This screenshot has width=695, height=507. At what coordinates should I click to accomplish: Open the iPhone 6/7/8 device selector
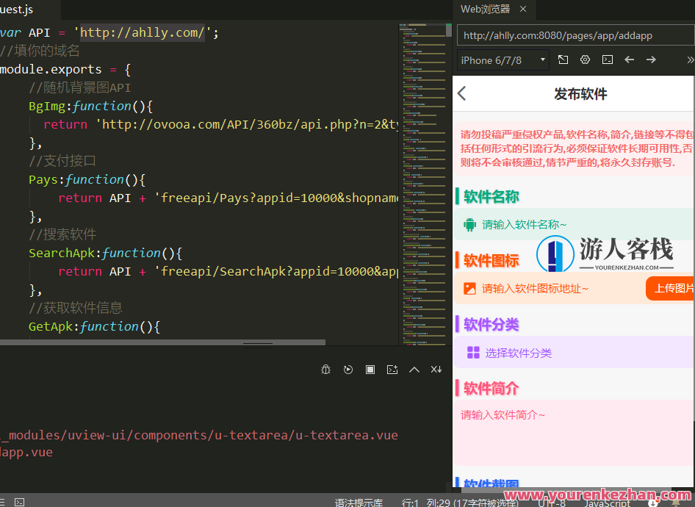coord(503,60)
